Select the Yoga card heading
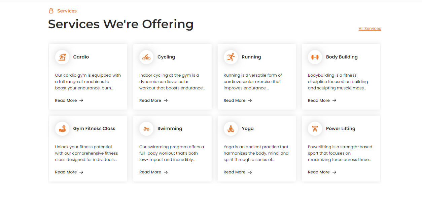 248,129
